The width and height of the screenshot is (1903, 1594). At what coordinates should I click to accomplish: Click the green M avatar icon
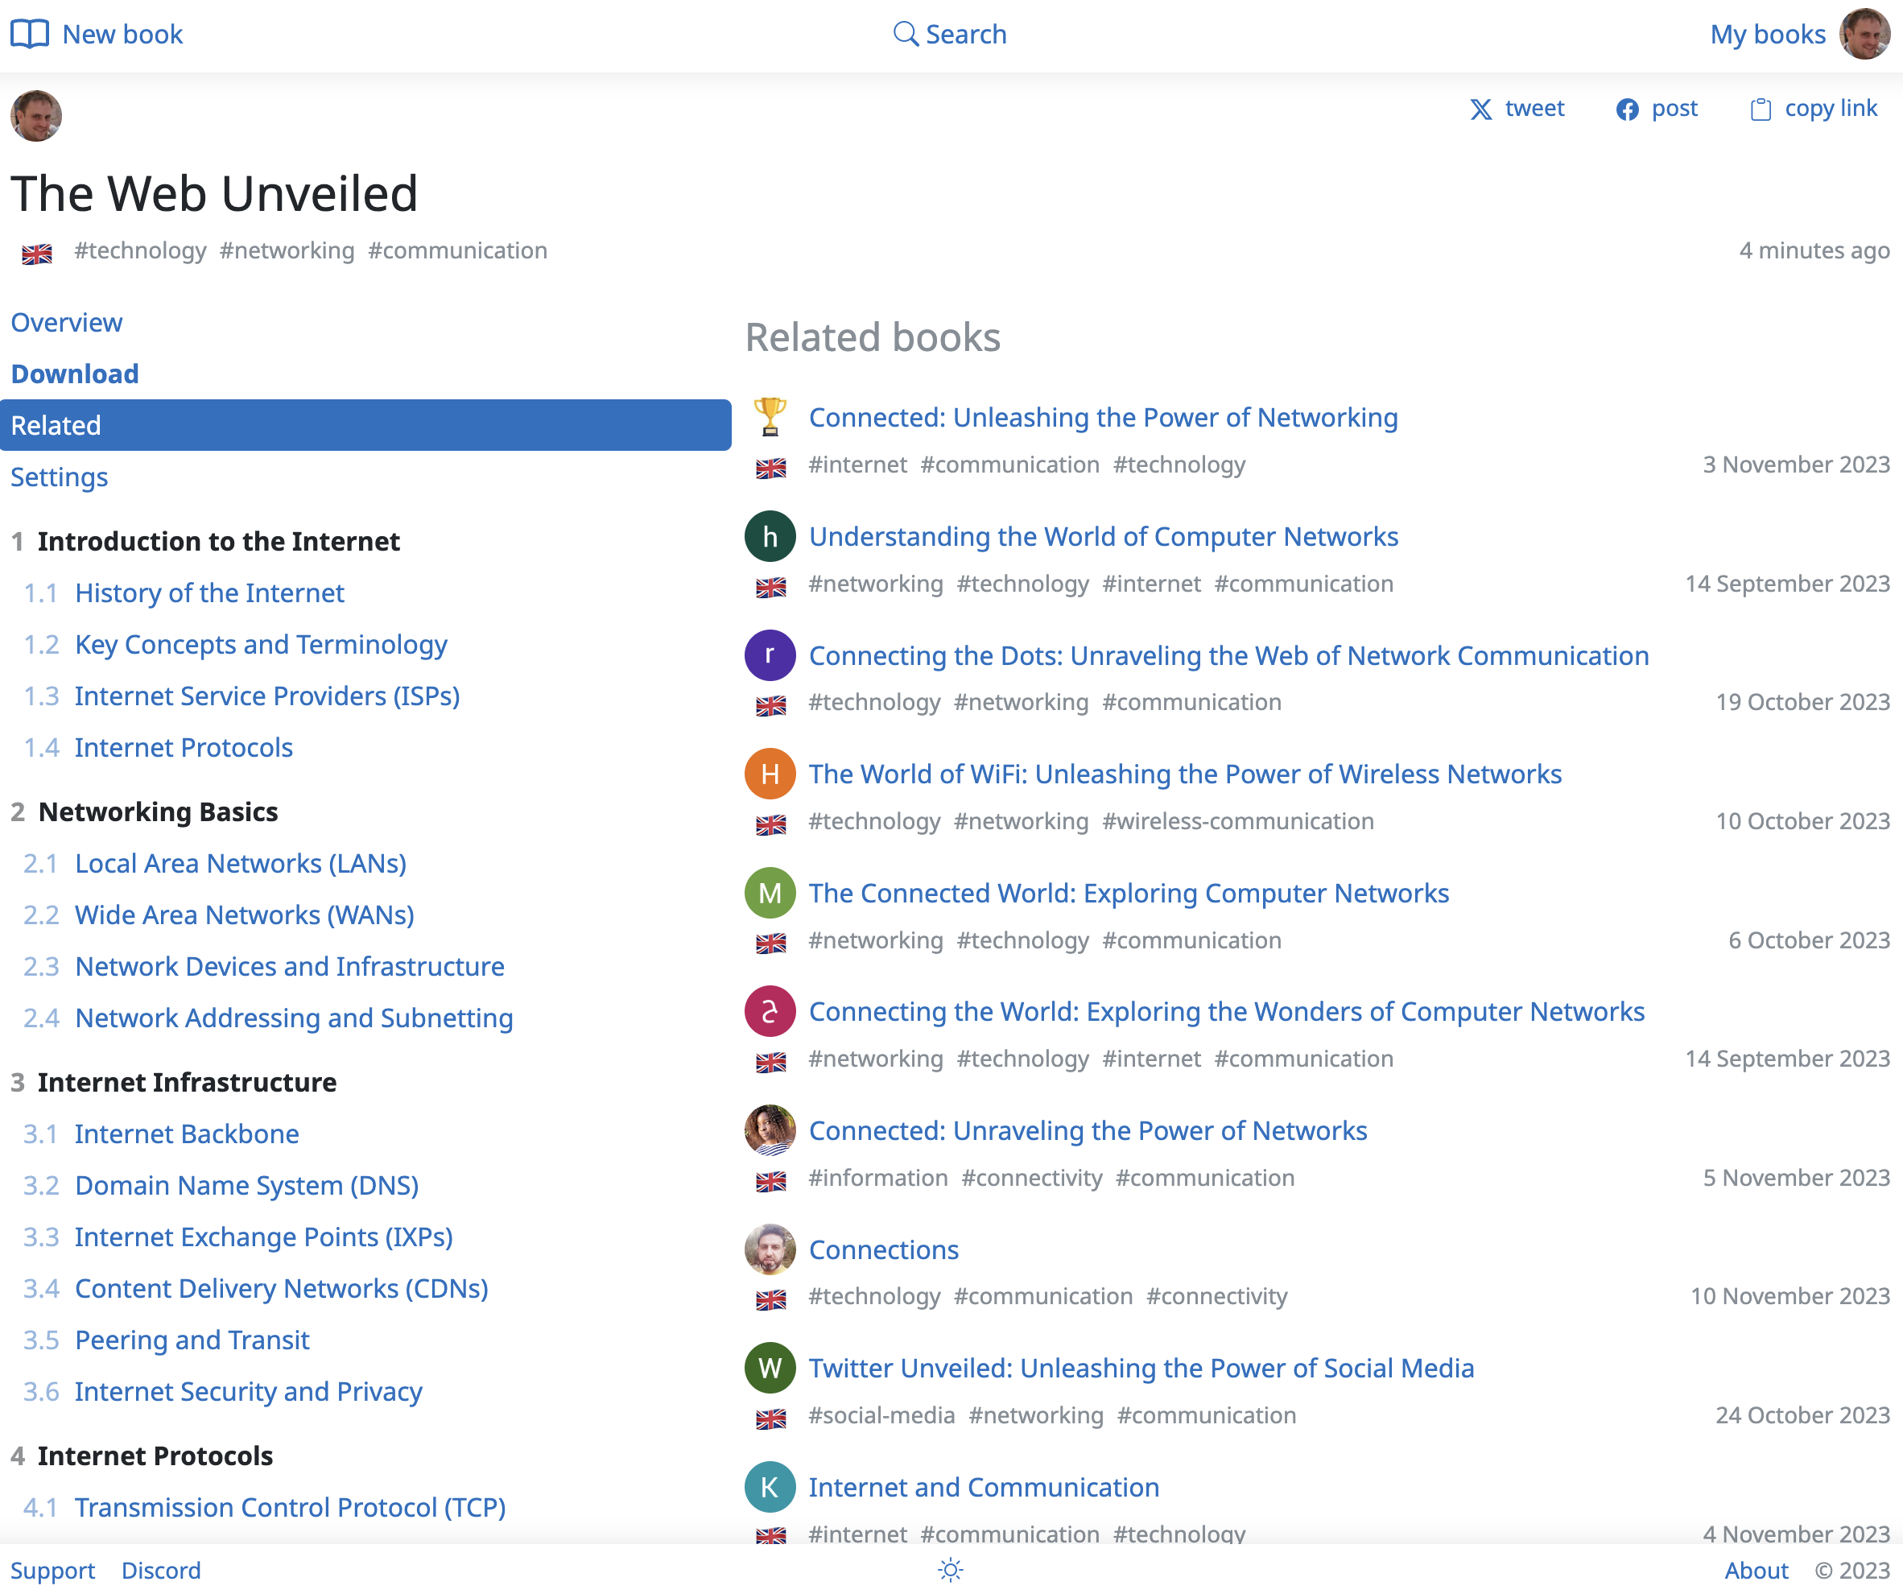tap(770, 893)
